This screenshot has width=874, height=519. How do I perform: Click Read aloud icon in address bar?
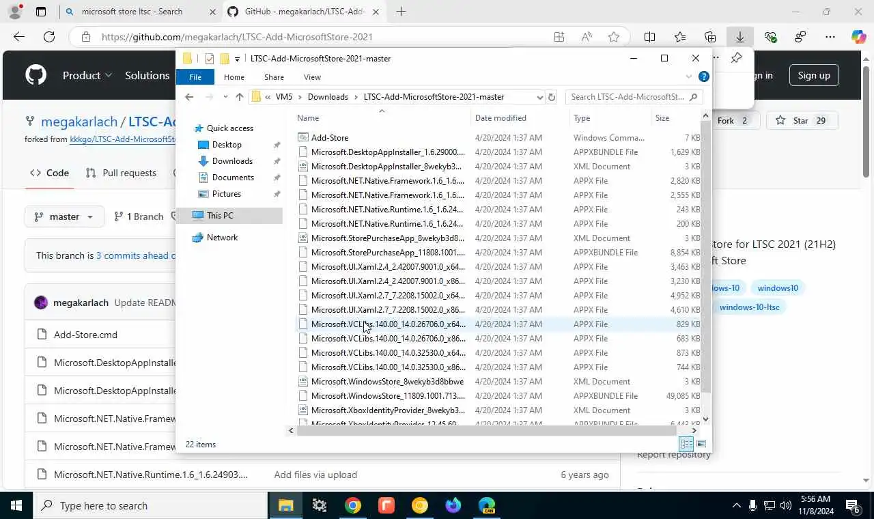tap(587, 37)
